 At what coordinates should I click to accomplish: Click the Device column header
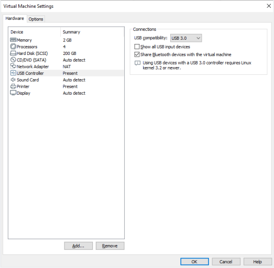coord(17,32)
